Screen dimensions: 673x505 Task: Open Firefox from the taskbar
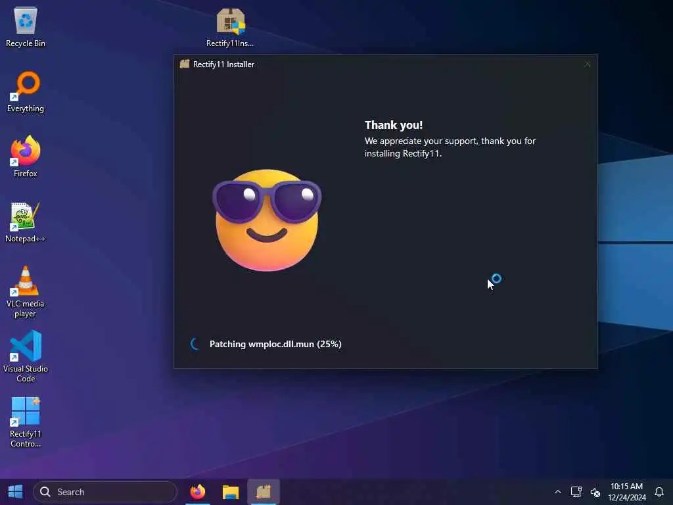(x=198, y=492)
